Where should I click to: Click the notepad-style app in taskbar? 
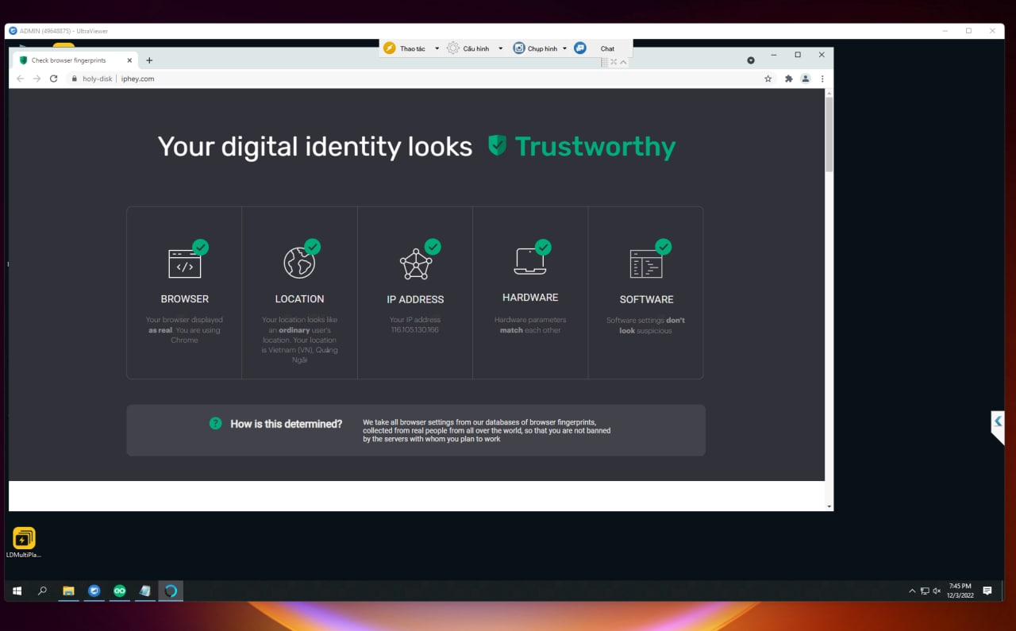(x=144, y=591)
